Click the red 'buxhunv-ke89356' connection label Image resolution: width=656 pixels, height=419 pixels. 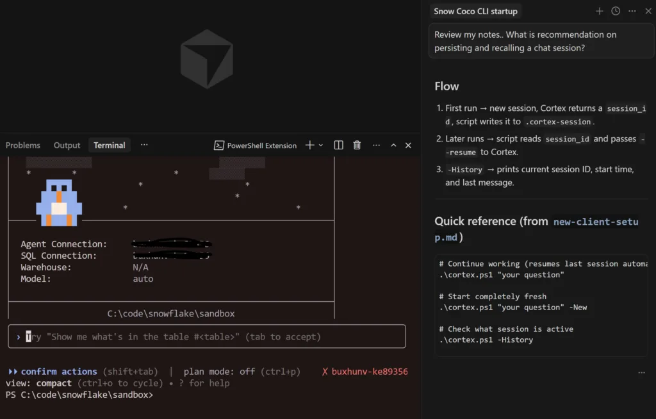pyautogui.click(x=370, y=372)
